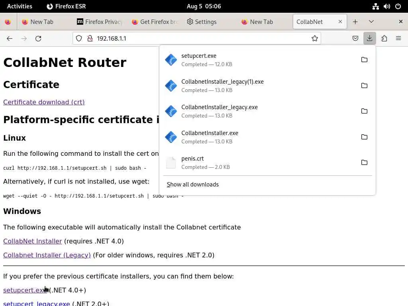
Task: Click the CollabNet Installer link
Action: click(x=33, y=241)
